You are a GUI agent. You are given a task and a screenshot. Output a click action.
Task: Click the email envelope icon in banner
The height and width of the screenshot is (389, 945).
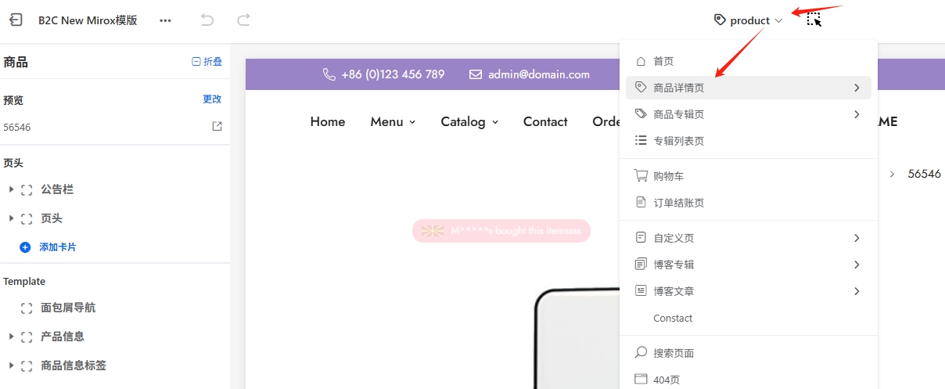(x=476, y=74)
